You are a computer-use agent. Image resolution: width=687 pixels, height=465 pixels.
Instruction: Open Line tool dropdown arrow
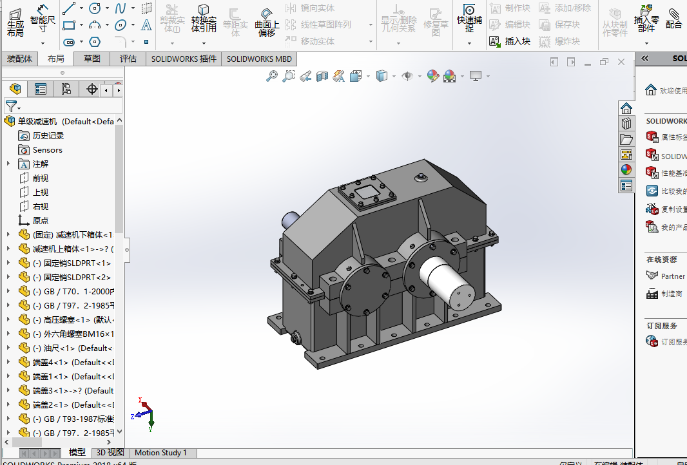point(81,8)
